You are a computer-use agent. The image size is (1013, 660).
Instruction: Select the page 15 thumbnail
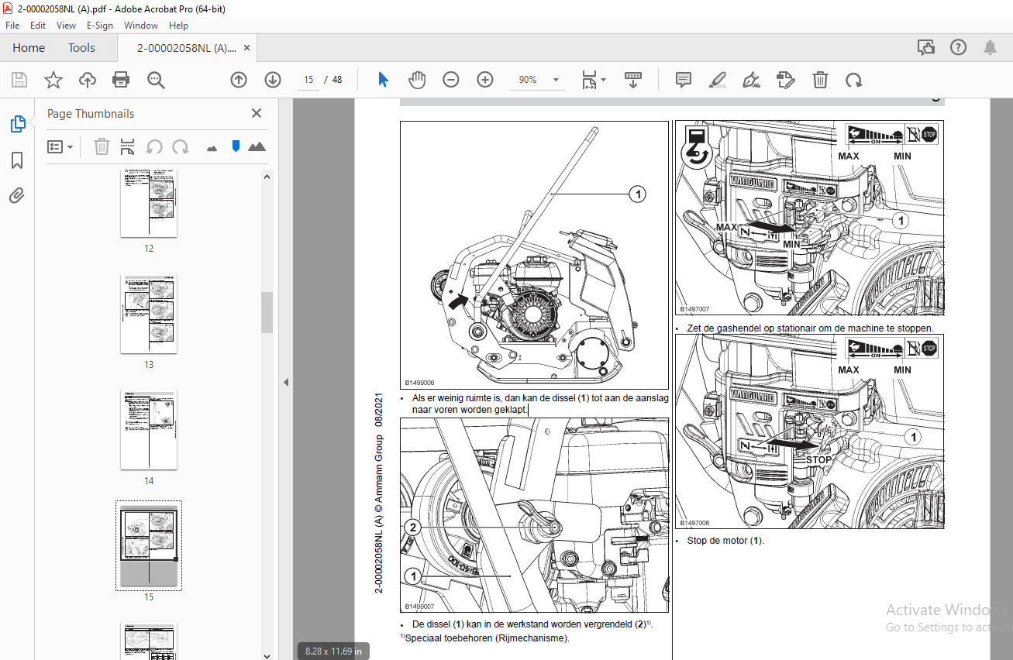(149, 545)
